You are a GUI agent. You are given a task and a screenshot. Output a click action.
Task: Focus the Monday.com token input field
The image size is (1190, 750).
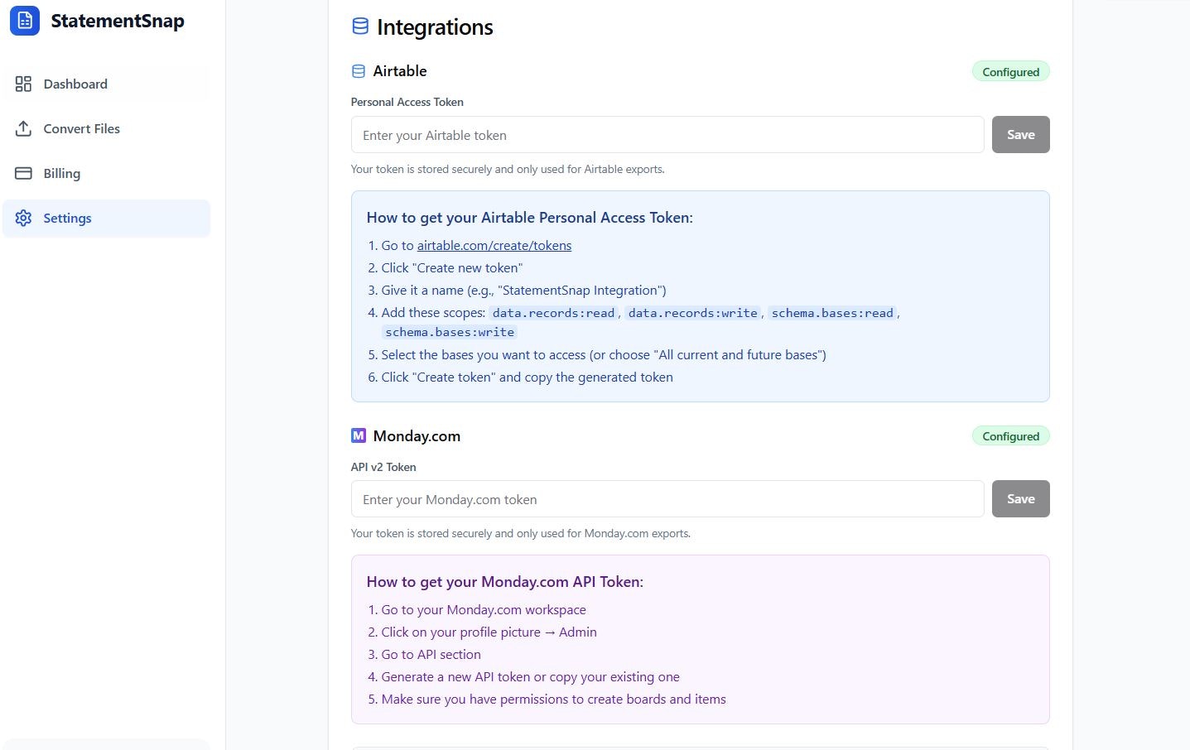[667, 499]
